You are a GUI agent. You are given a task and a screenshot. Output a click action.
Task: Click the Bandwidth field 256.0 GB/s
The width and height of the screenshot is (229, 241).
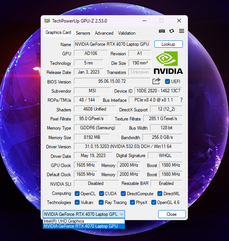click(x=162, y=137)
